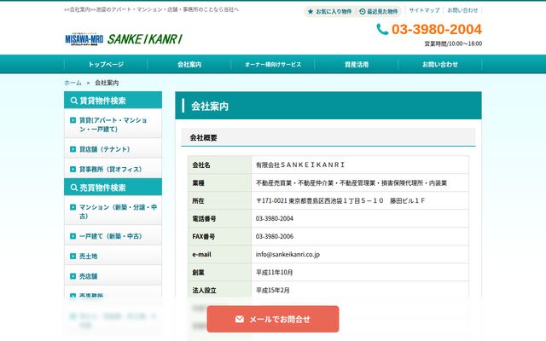Click the メールでお問合せ button

(273, 319)
